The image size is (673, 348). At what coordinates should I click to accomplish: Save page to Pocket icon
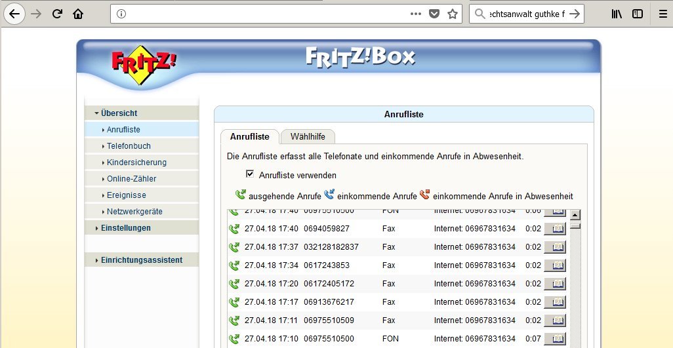(434, 14)
